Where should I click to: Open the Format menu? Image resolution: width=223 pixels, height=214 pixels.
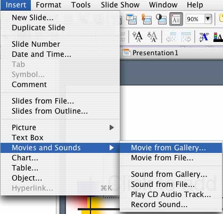[x=48, y=5]
